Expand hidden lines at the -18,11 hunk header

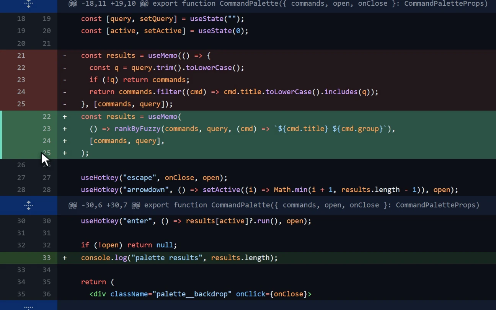pos(28,4)
